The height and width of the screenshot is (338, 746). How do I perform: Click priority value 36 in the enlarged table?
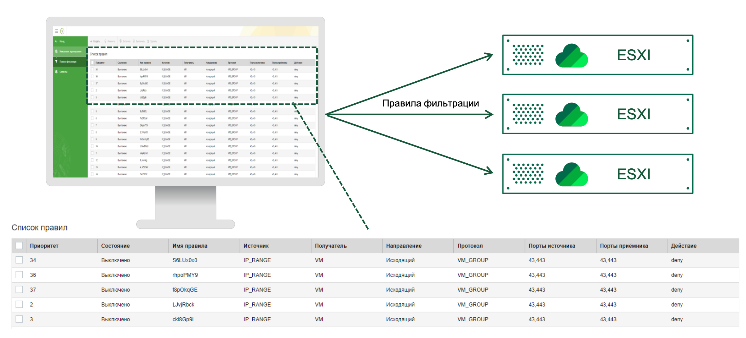pos(33,275)
